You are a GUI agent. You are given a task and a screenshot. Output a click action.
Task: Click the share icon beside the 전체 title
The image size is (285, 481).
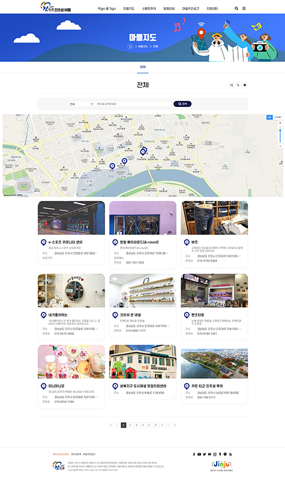tap(232, 85)
